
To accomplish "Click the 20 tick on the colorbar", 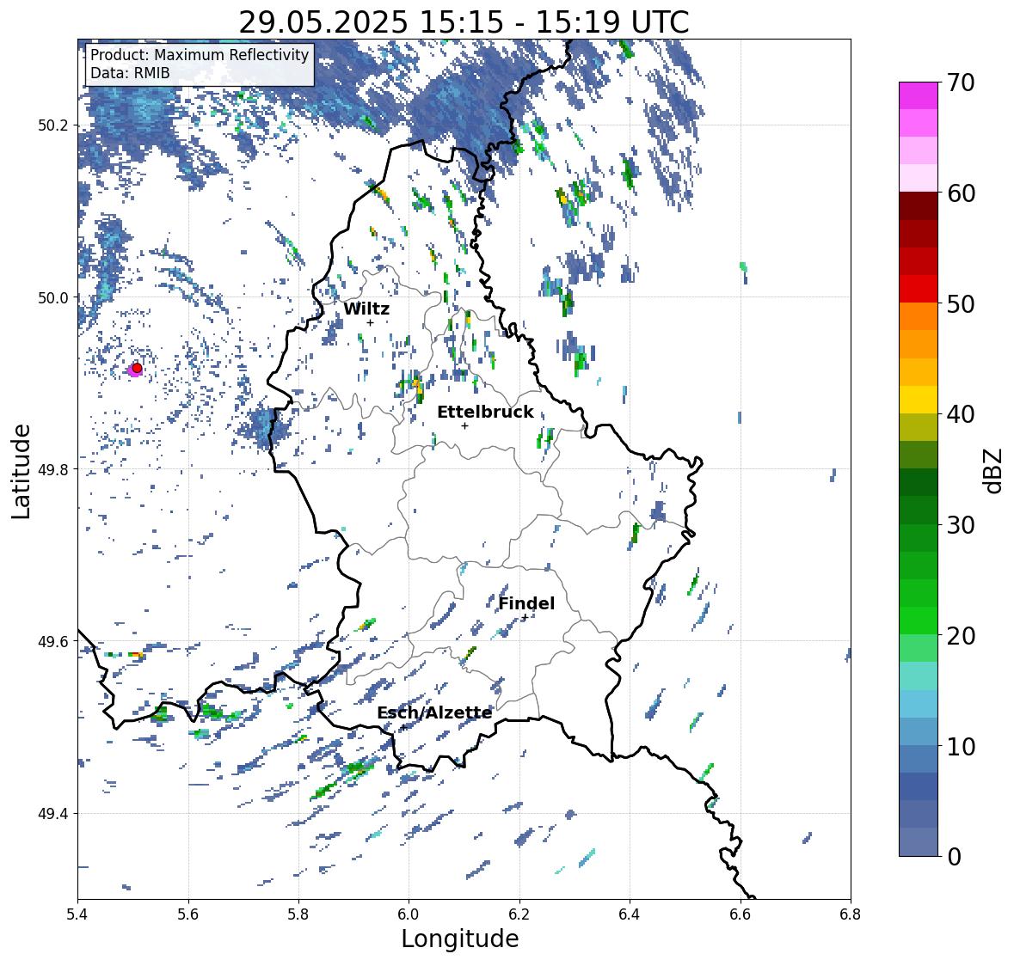I will coord(961,635).
